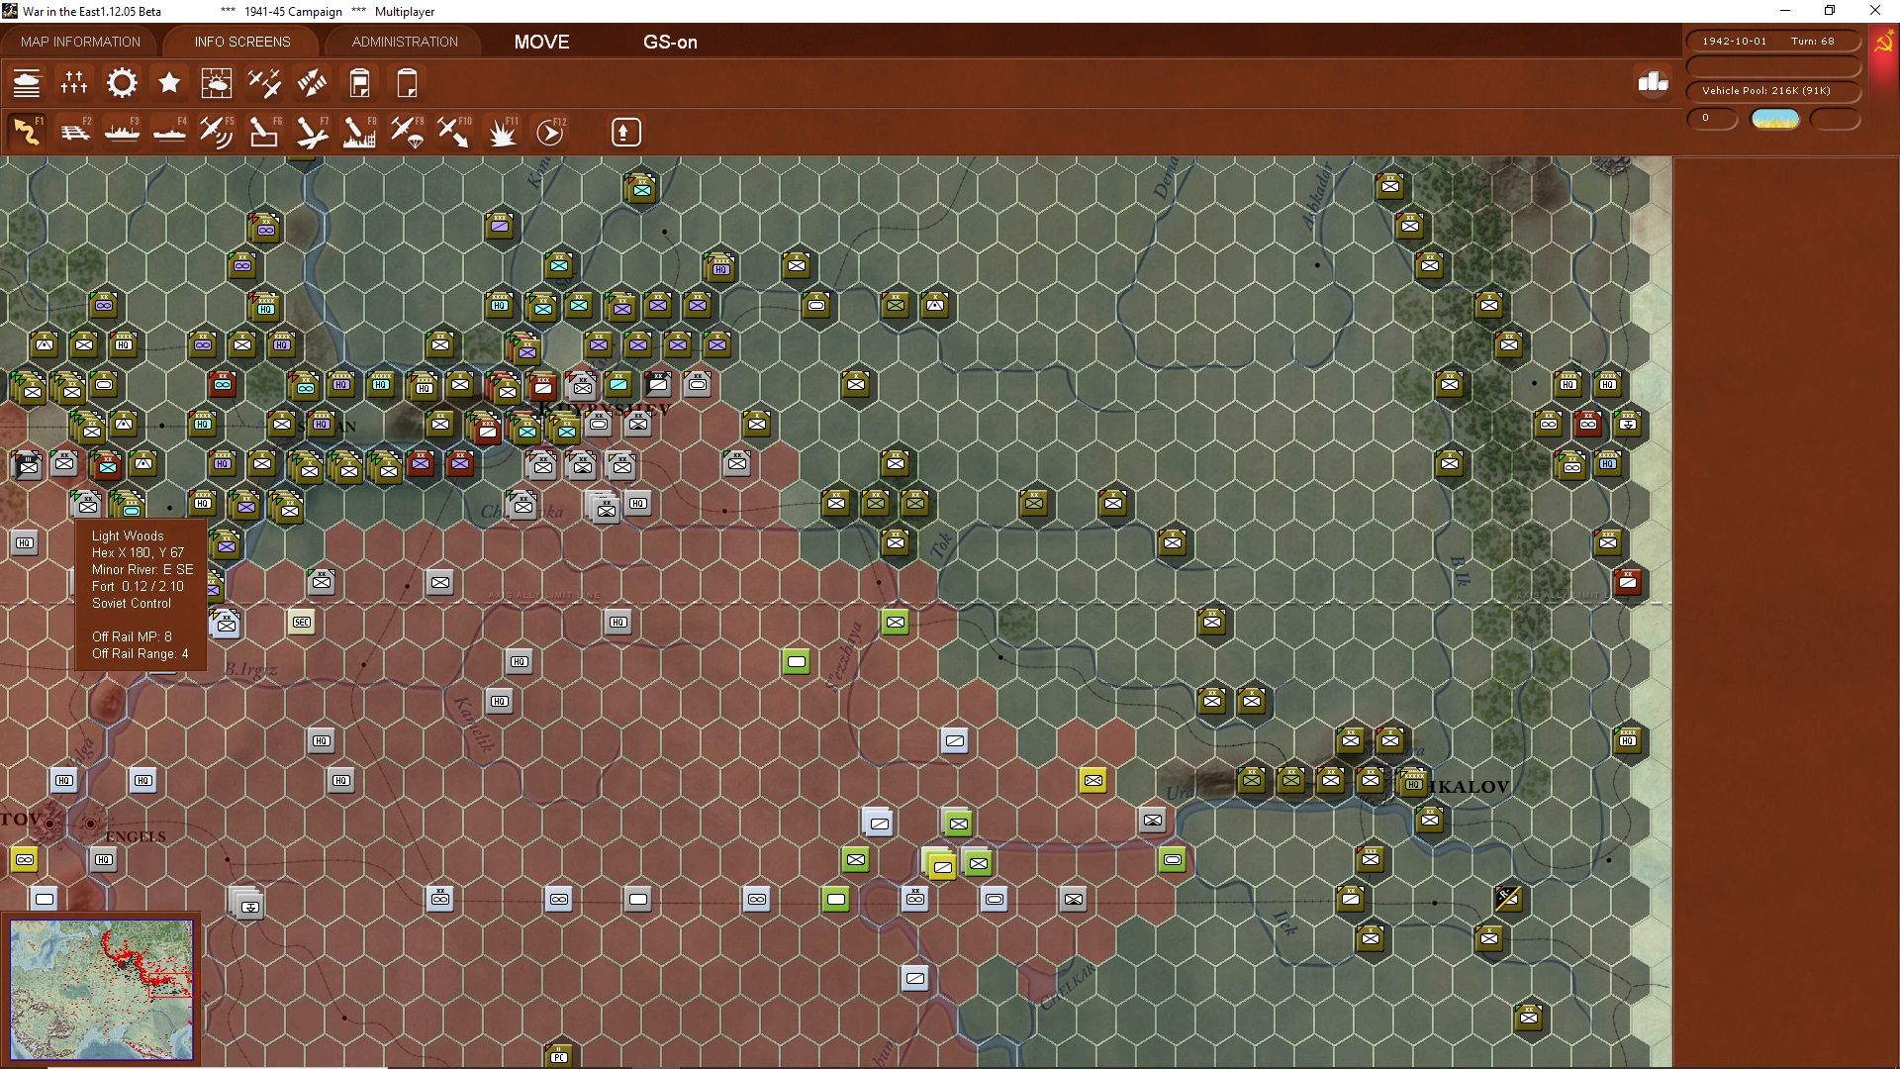Select the HQ counter beside ENGELS
Image resolution: width=1900 pixels, height=1069 pixels.
coord(104,859)
